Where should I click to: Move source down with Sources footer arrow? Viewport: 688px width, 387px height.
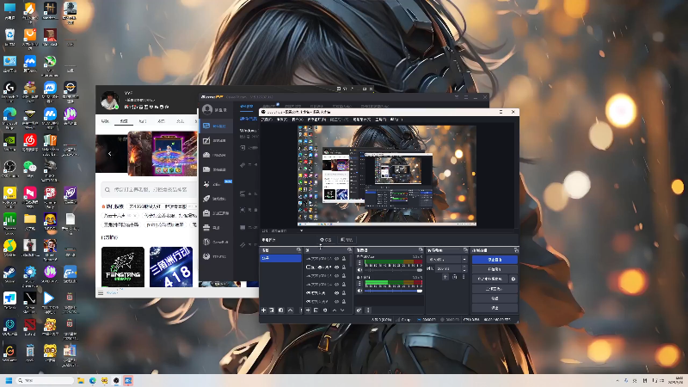pyautogui.click(x=342, y=310)
